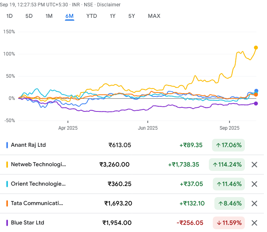Show the 1Y chart range
Viewport: 267px width, 232px height.
[x=113, y=16]
